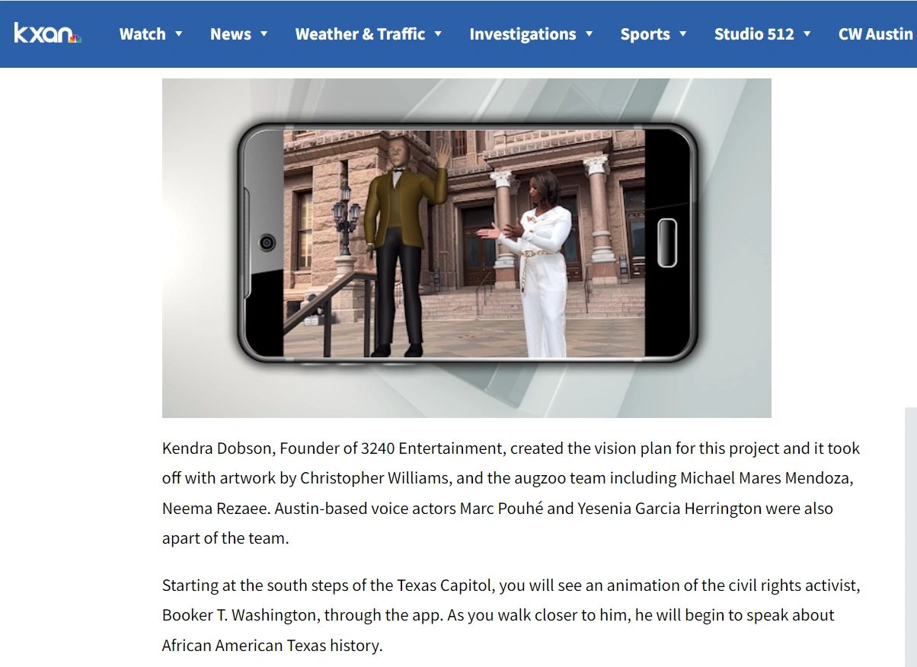Viewport: 917px width, 667px height.
Task: Expand the News dropdown arrow
Action: [265, 35]
